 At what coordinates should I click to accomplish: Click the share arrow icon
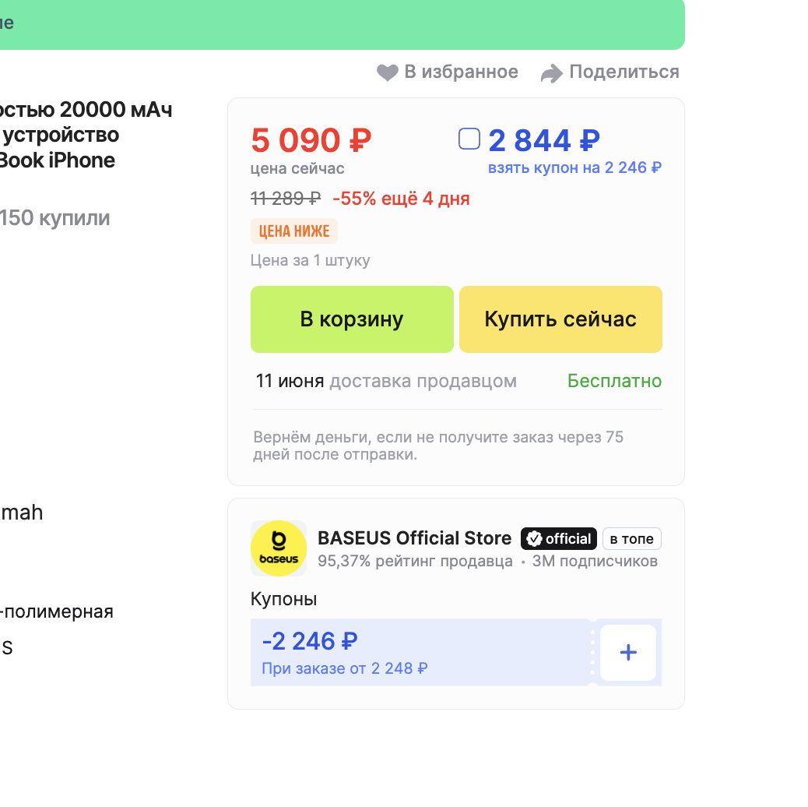pos(551,73)
